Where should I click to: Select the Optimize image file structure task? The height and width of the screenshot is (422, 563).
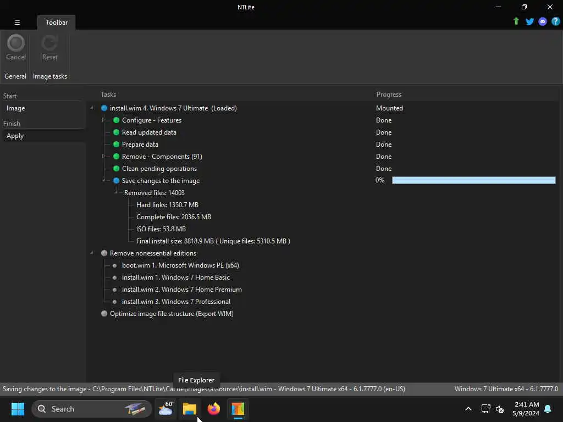tap(172, 314)
